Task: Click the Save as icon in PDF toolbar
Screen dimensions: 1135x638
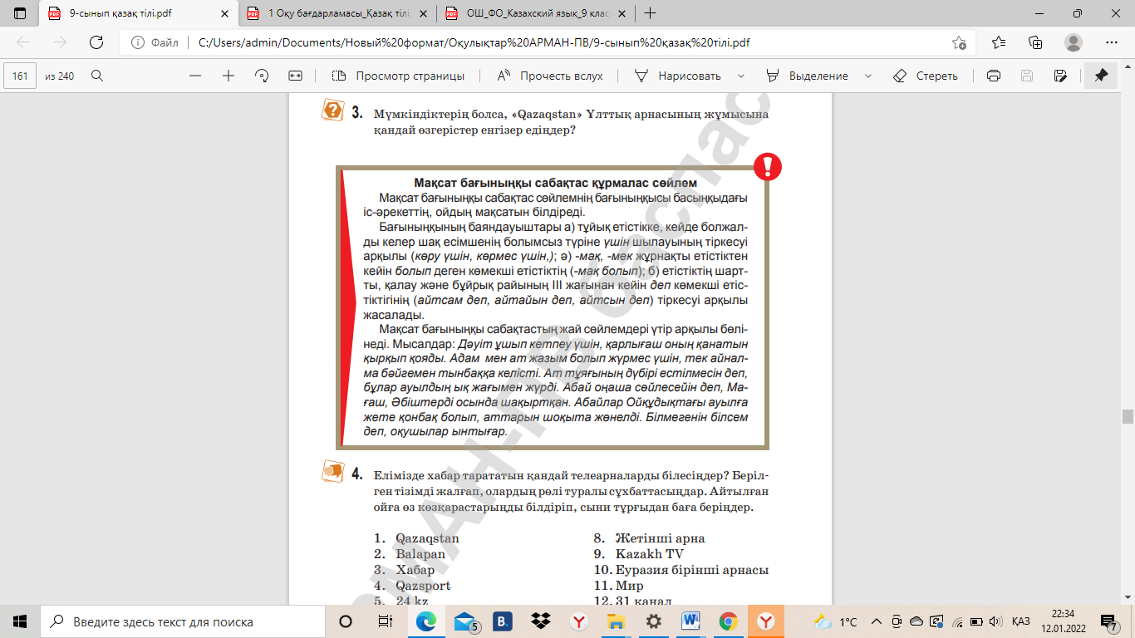Action: (x=1060, y=76)
